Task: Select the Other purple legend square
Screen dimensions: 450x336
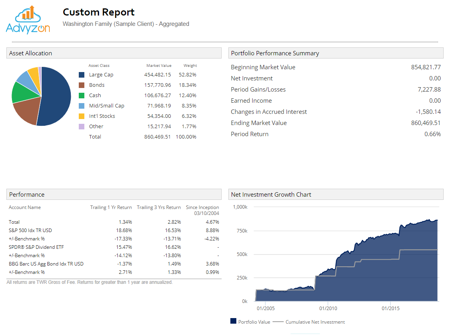Action: pos(82,126)
